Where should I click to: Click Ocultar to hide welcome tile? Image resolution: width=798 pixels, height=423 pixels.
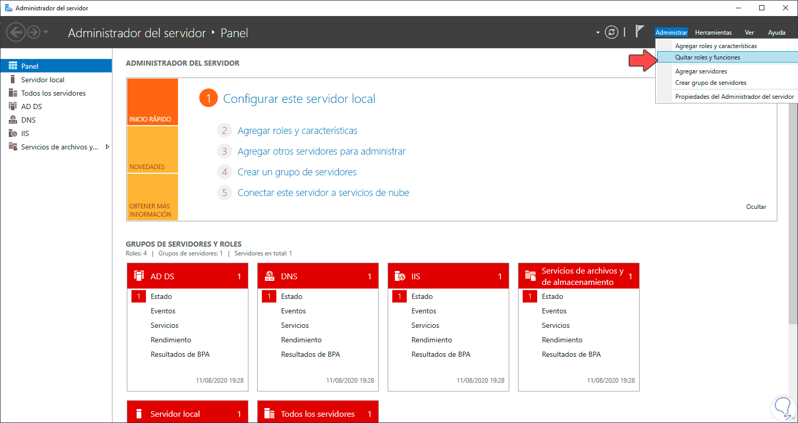tap(756, 207)
